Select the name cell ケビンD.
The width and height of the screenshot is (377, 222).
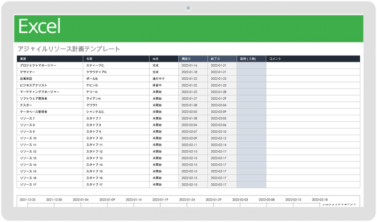pos(116,85)
